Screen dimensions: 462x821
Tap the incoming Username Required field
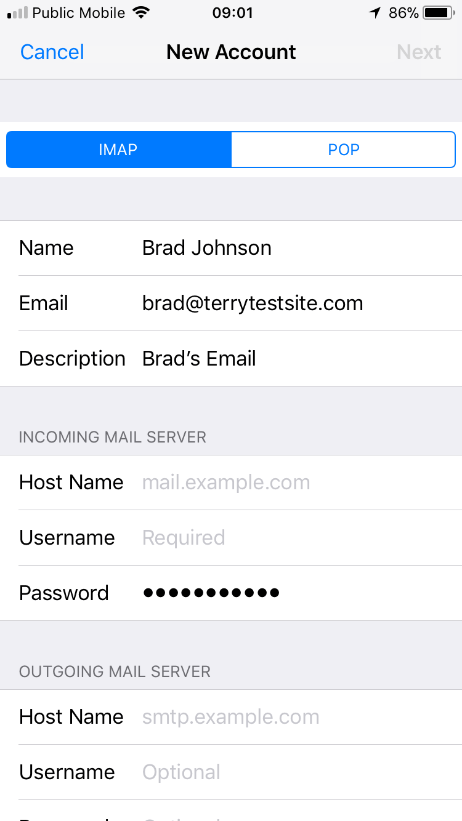coord(231,538)
